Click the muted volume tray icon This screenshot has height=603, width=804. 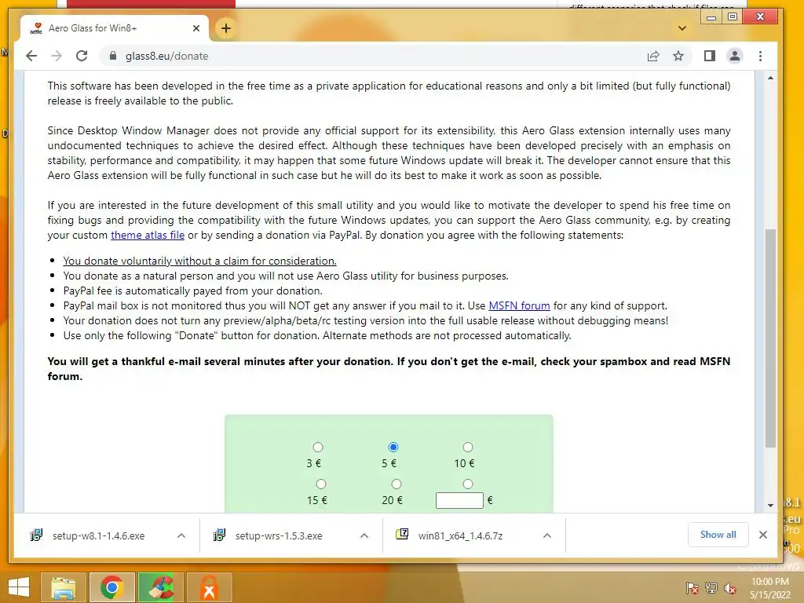click(x=729, y=588)
